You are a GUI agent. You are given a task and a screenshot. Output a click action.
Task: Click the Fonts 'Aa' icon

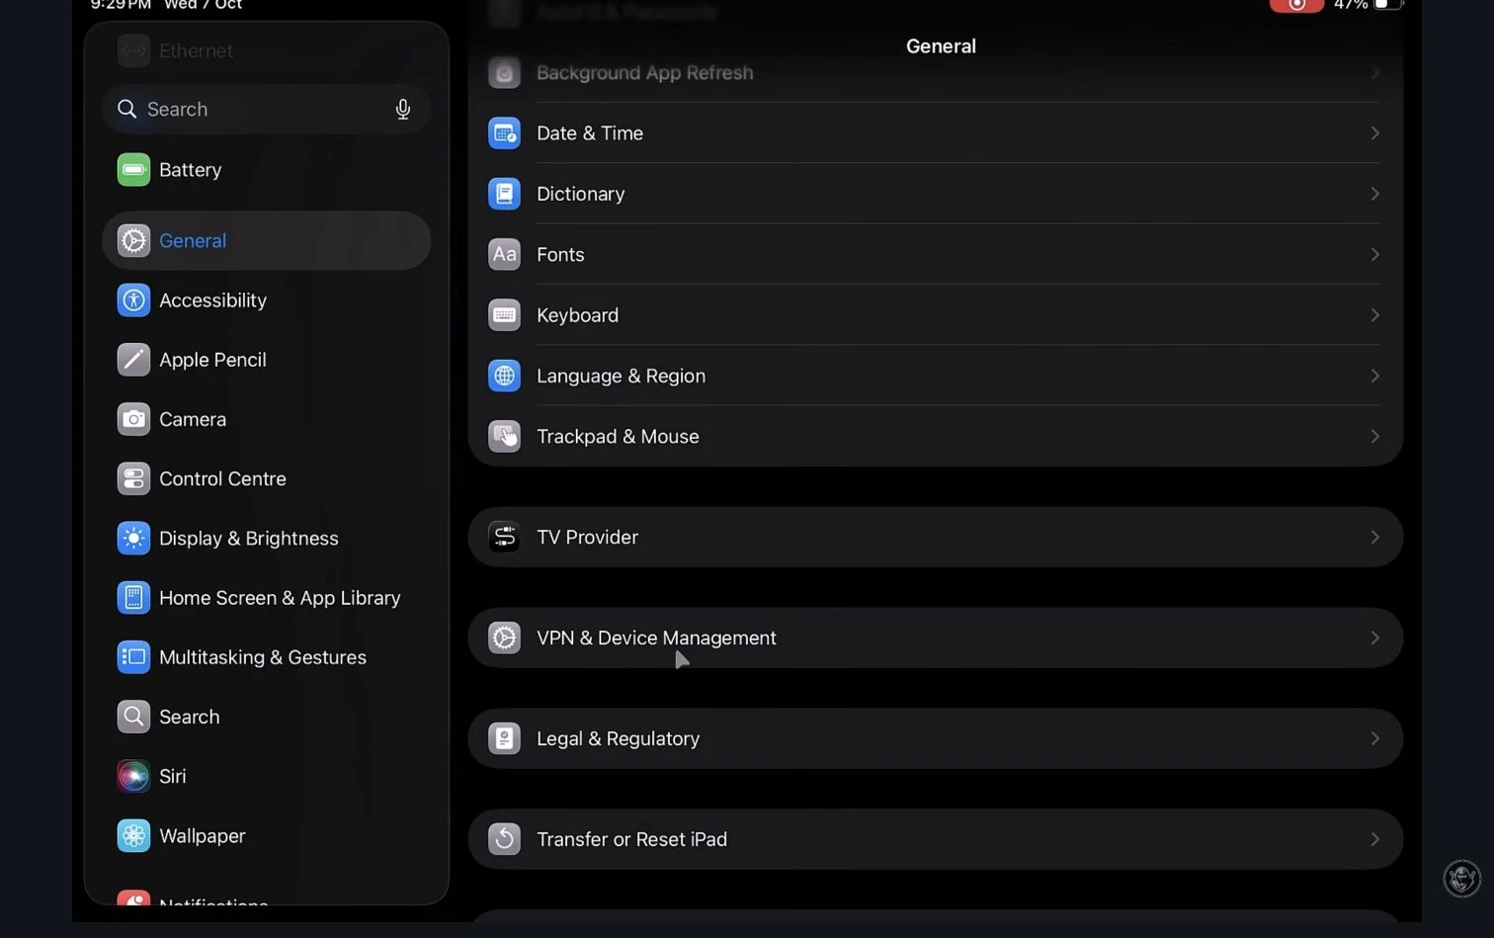[x=504, y=254]
